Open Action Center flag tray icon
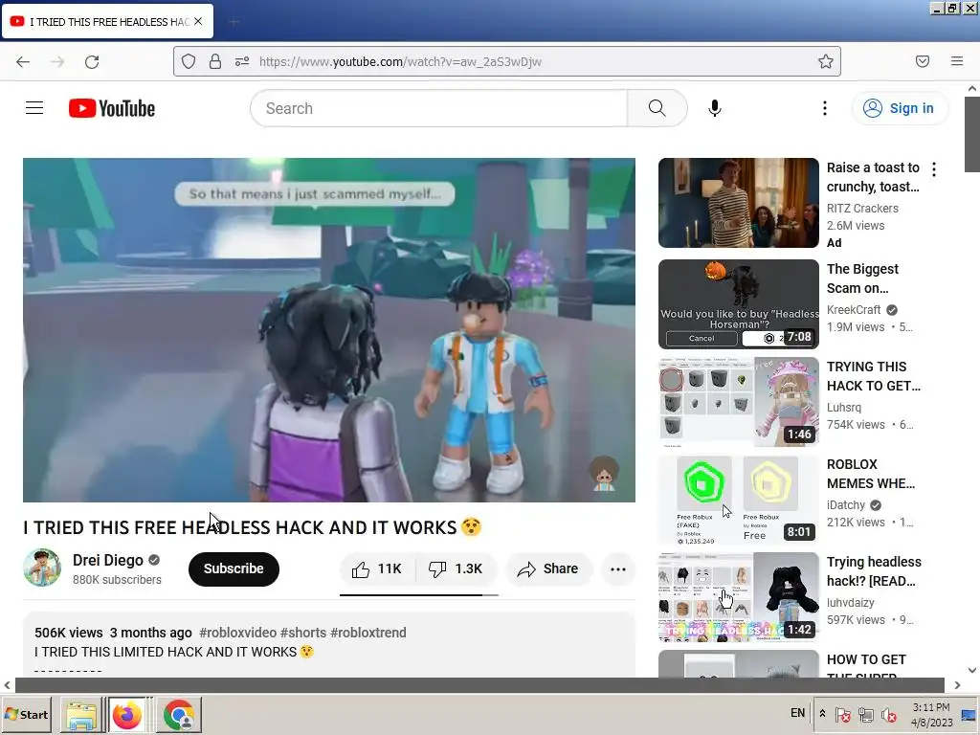The width and height of the screenshot is (980, 735). 842,714
